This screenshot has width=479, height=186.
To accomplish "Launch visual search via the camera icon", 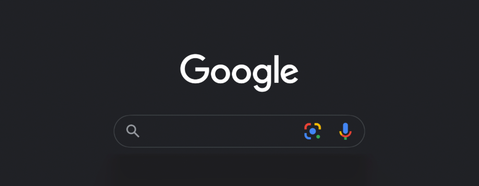I will tap(313, 131).
